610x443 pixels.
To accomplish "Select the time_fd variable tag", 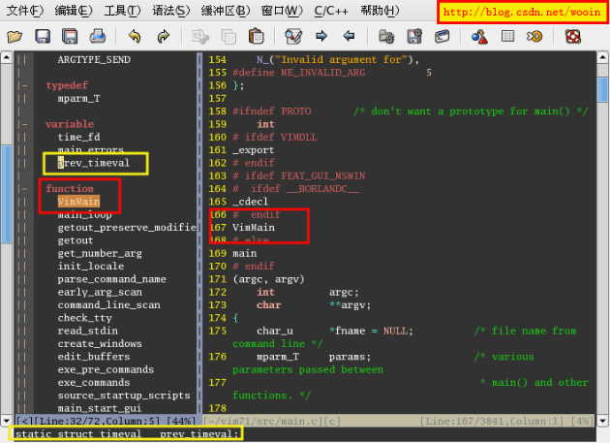I will [78, 137].
